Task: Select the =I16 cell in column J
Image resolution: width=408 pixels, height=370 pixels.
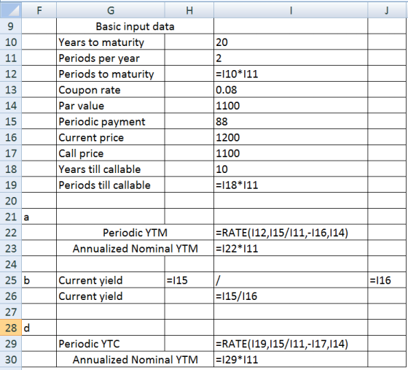Action: click(x=388, y=280)
